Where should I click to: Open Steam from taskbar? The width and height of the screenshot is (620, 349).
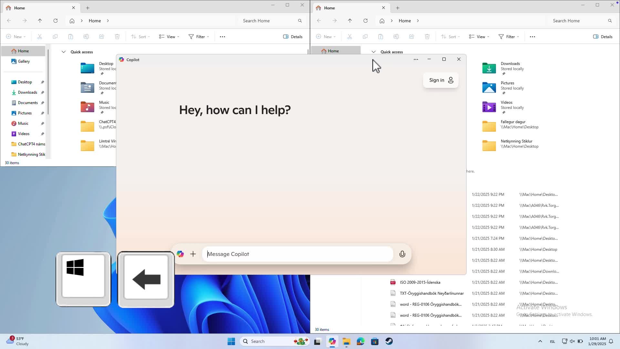click(389, 341)
